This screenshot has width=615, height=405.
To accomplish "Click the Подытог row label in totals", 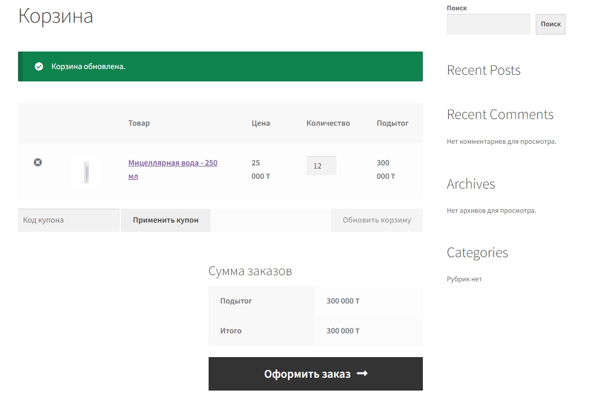I will [x=236, y=301].
